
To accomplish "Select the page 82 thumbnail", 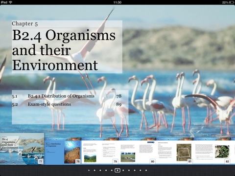I will [x=212, y=151].
